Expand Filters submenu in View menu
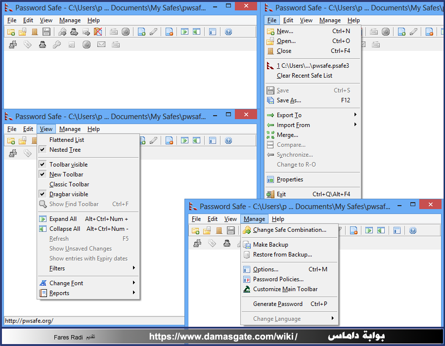 (x=89, y=268)
